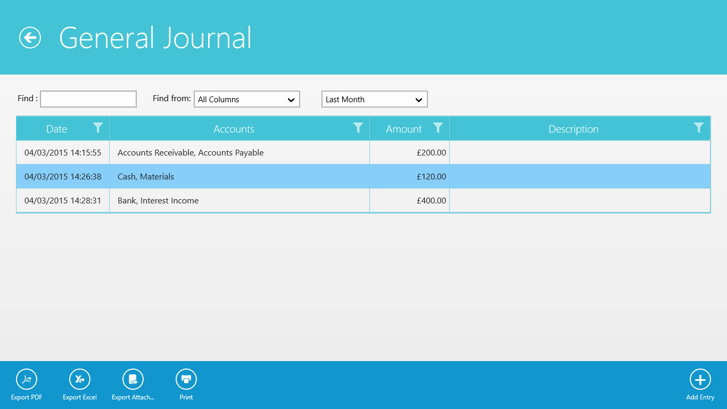The width and height of the screenshot is (727, 409).
Task: Click the Description column header
Action: coord(573,129)
